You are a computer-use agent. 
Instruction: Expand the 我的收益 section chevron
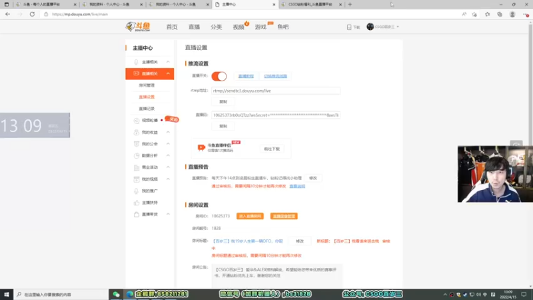coord(168,132)
